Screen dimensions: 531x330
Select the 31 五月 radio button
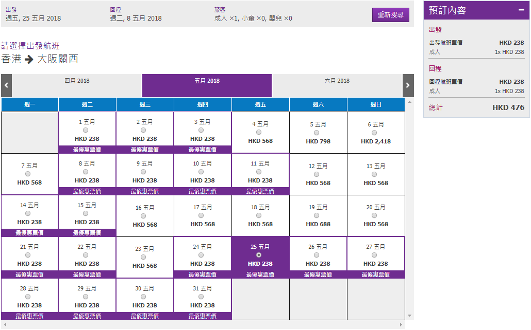201,297
